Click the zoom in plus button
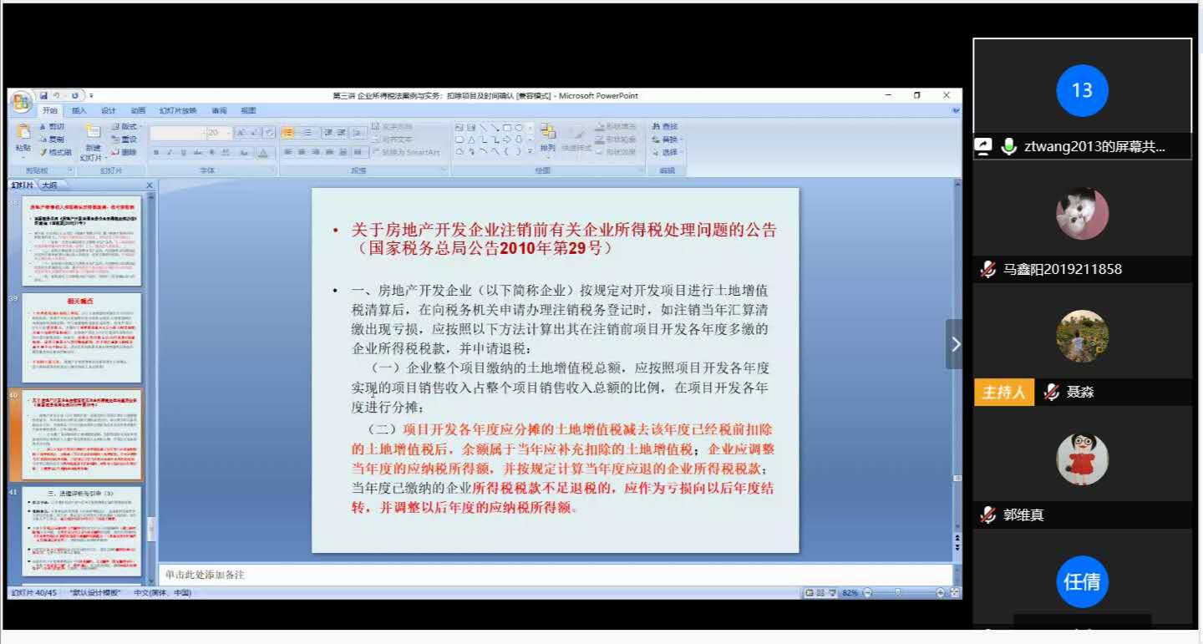The image size is (1203, 644). tap(942, 593)
